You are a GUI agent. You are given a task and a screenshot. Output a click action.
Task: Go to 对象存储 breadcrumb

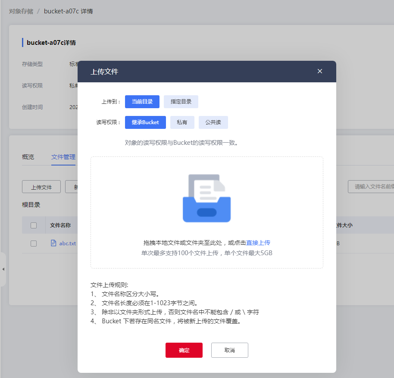point(21,11)
